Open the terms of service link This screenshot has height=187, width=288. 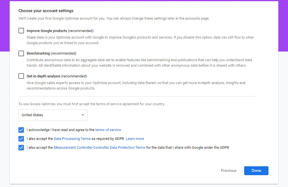click(108, 130)
